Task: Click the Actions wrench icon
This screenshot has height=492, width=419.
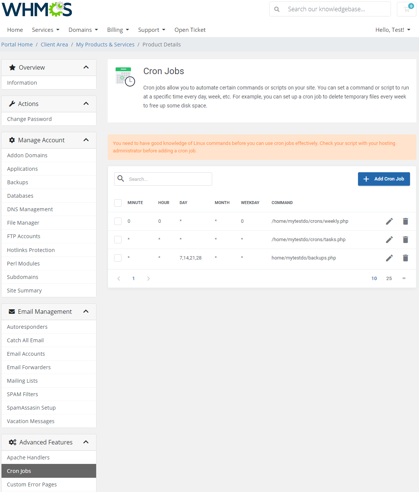Action: pyautogui.click(x=12, y=104)
